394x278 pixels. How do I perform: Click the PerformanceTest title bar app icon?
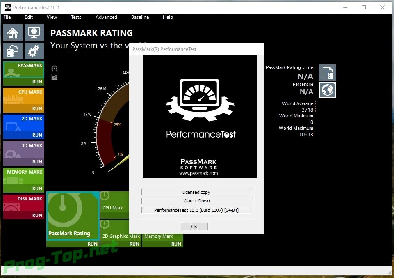tap(7, 7)
